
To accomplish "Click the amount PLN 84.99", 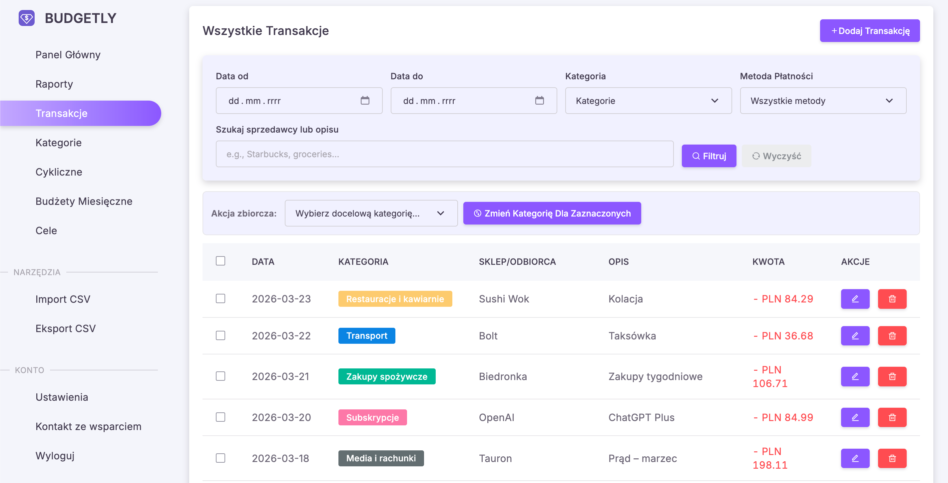I will [x=783, y=417].
